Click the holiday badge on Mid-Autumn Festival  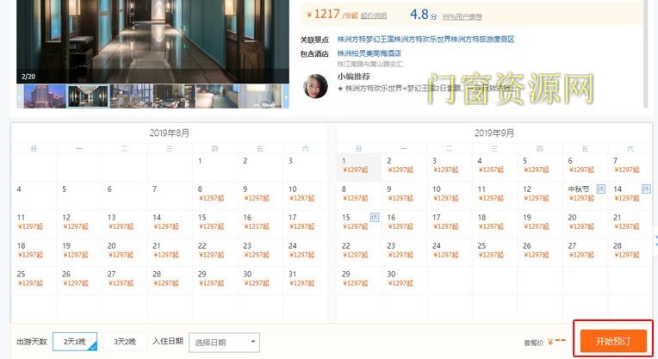tap(601, 189)
